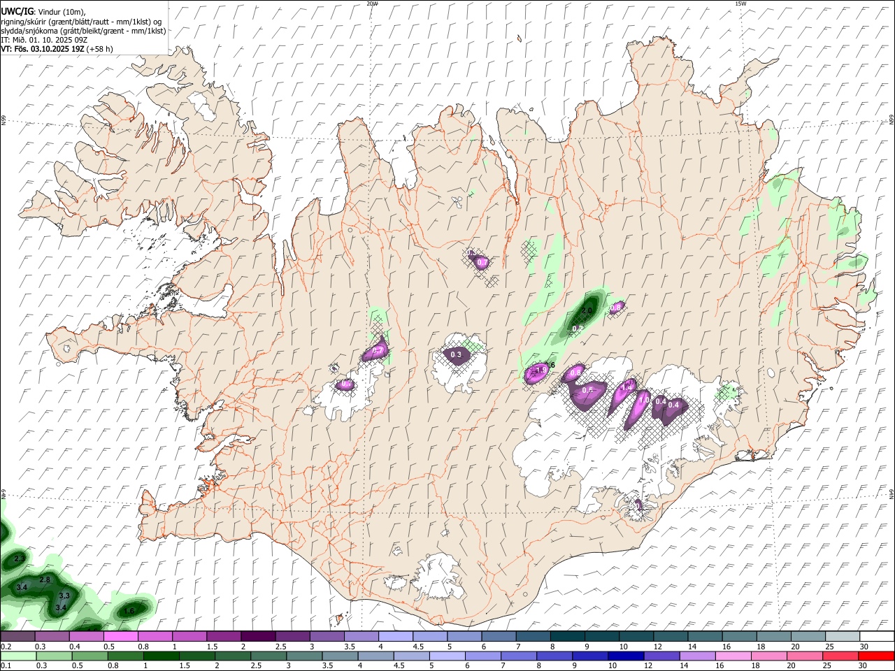Pick the darkest green bottom-row swatch starting at 1

pos(162,656)
